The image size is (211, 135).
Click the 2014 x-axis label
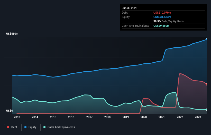point(35,117)
